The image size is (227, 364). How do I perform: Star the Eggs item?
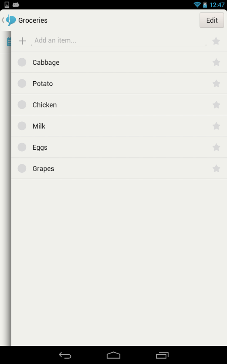pos(216,147)
